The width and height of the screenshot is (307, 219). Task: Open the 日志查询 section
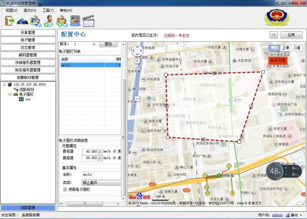28,47
